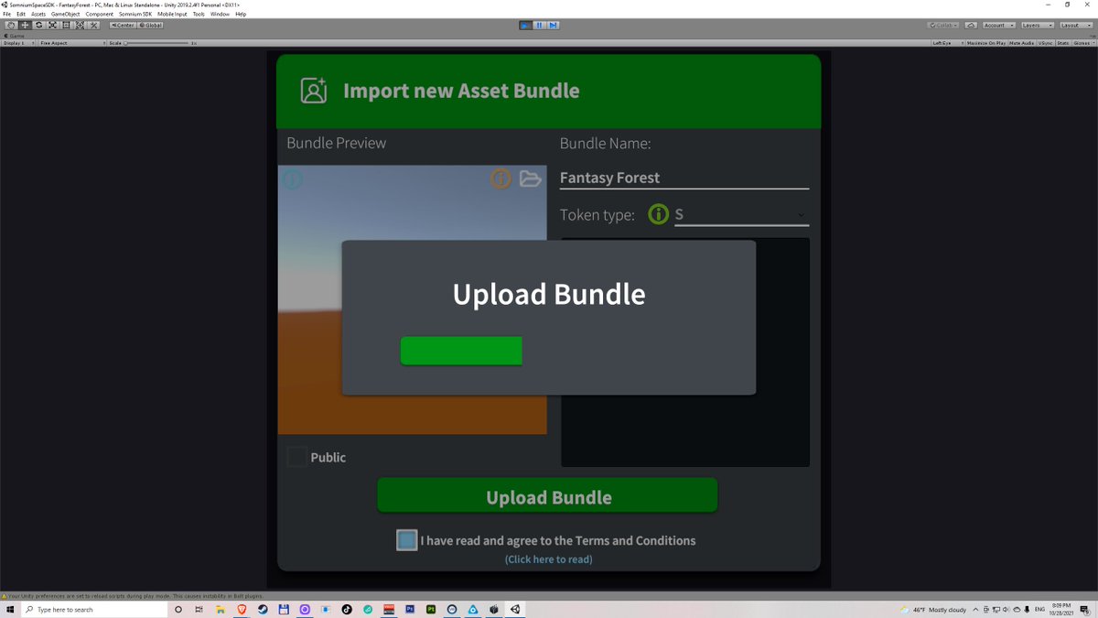The height and width of the screenshot is (618, 1098).
Task: Open the Unity cloud services icon
Action: (971, 25)
